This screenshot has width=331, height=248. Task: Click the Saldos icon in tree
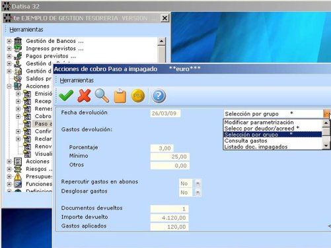[18, 78]
